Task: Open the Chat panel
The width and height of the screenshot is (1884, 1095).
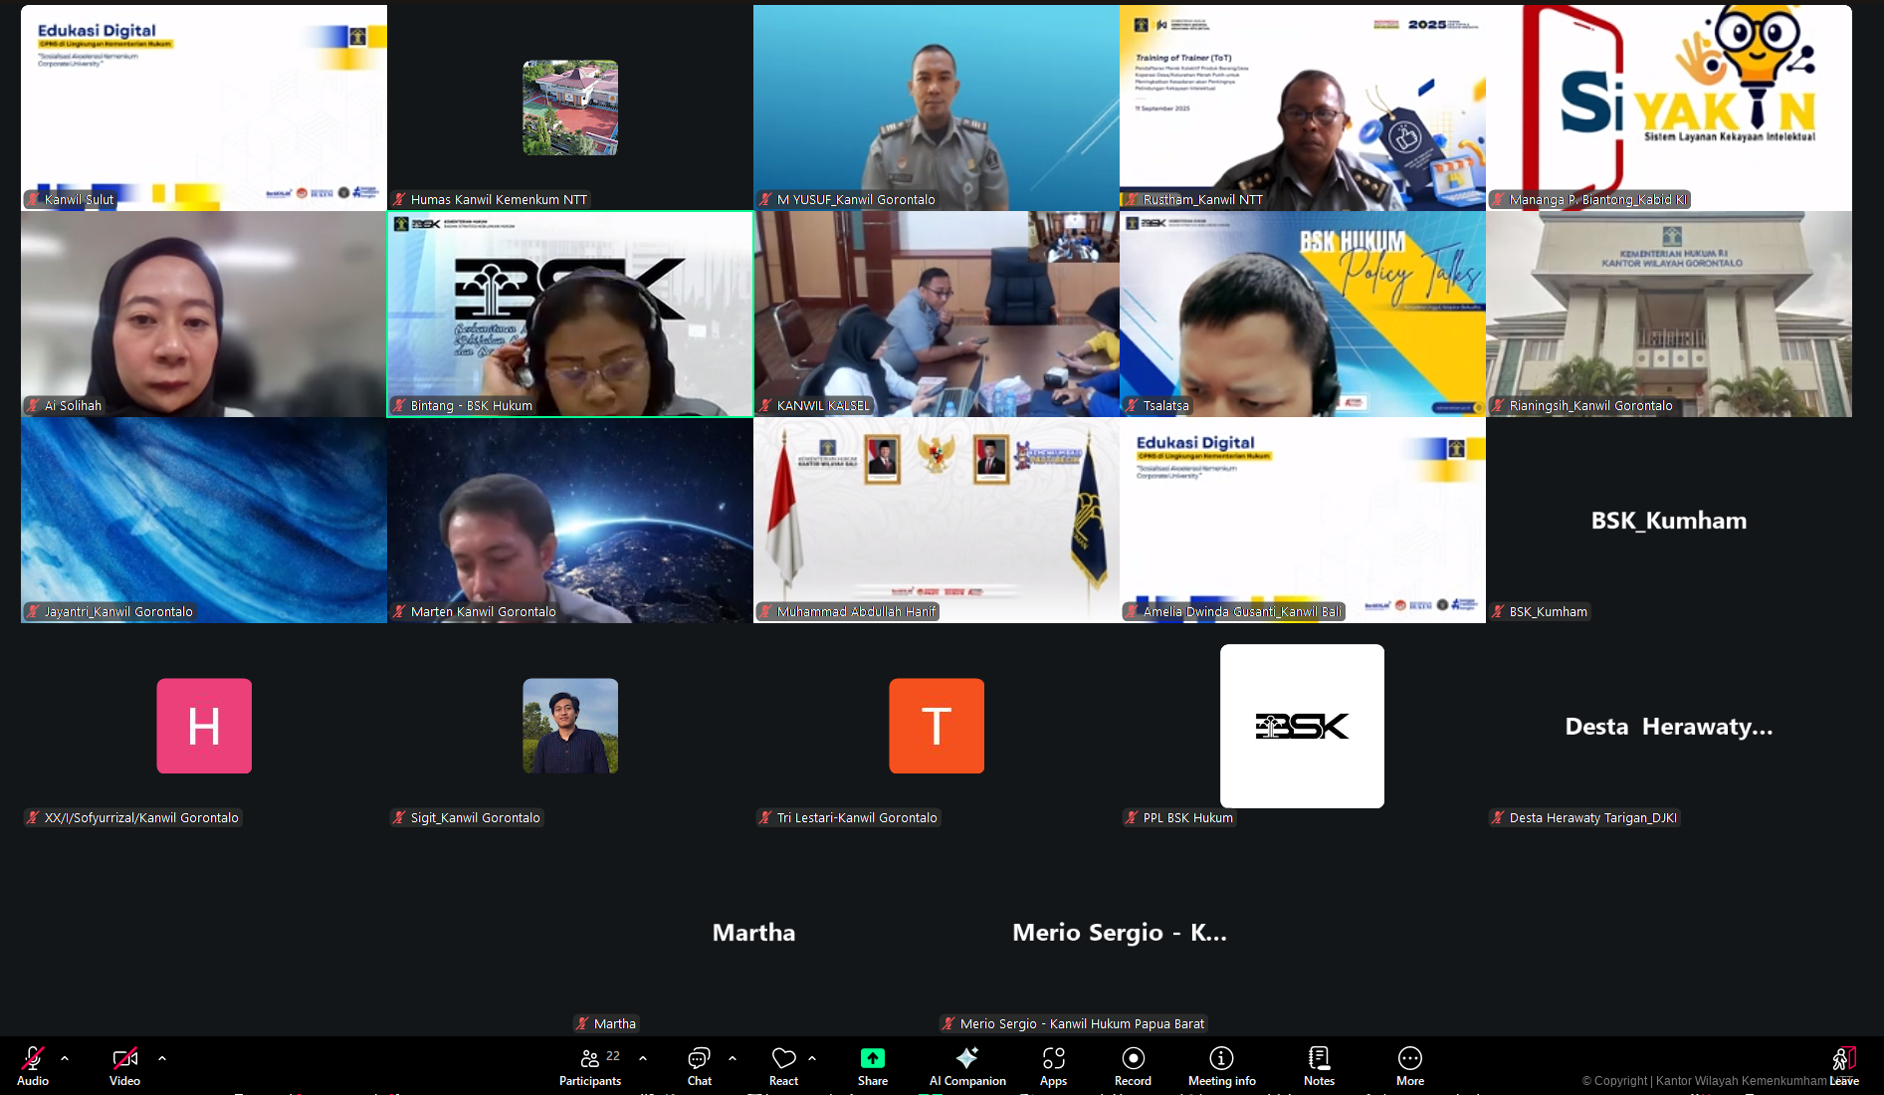Action: click(x=699, y=1065)
